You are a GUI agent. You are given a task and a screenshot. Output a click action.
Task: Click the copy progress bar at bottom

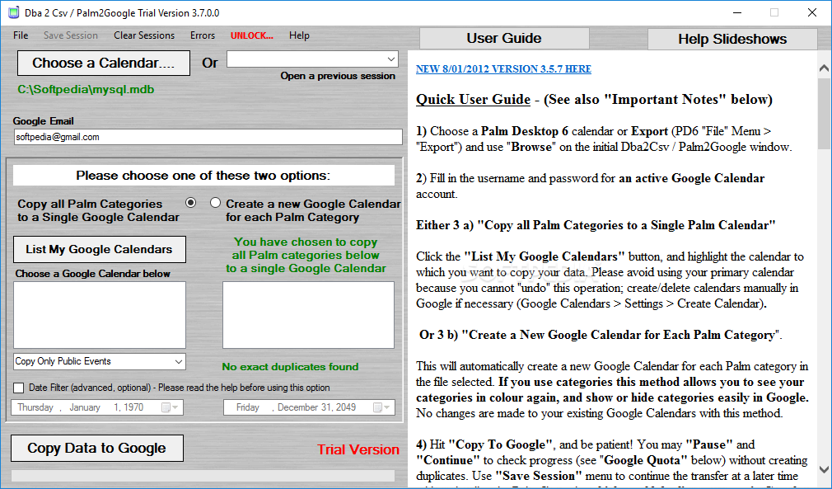(203, 475)
